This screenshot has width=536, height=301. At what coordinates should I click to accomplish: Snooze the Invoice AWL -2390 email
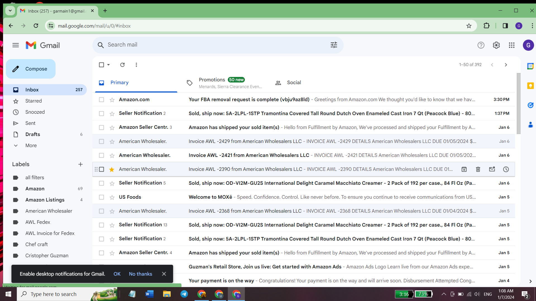(x=506, y=169)
